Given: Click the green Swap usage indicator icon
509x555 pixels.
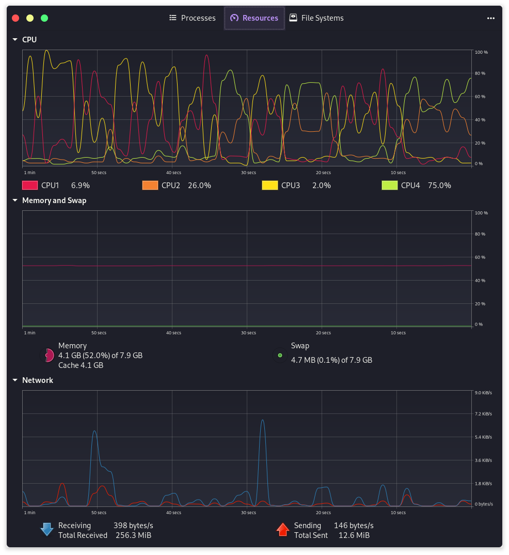Looking at the screenshot, I should click(280, 355).
